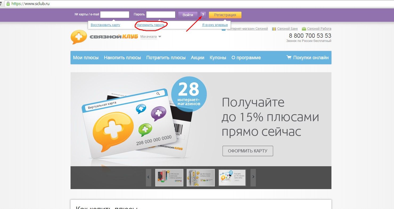
Task: Open О программе menu
Action: click(x=246, y=58)
